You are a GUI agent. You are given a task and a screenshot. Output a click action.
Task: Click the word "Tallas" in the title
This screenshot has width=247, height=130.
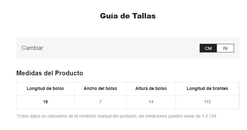[144, 16]
